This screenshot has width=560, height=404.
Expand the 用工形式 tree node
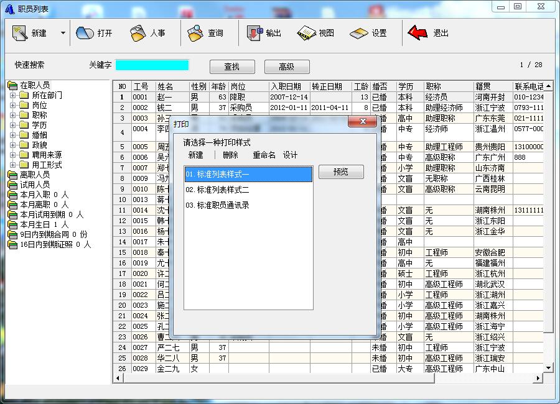13,165
